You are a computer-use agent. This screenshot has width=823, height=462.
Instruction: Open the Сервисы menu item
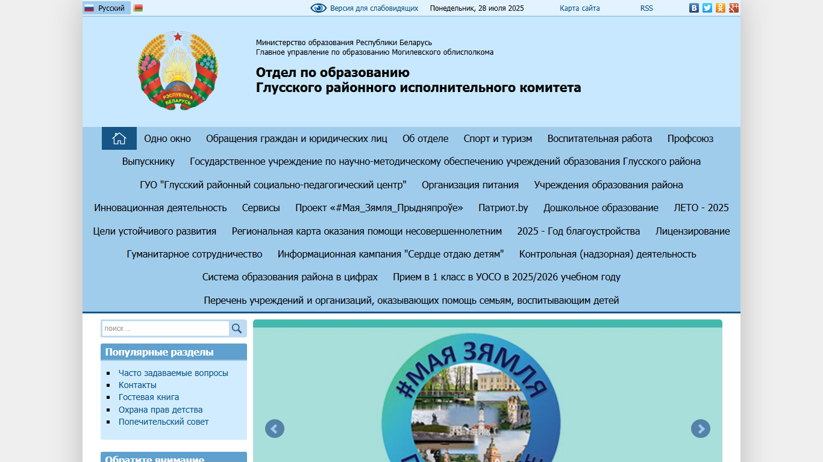[x=261, y=208]
